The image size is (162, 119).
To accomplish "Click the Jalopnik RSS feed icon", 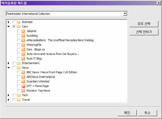I will coord(23,31).
